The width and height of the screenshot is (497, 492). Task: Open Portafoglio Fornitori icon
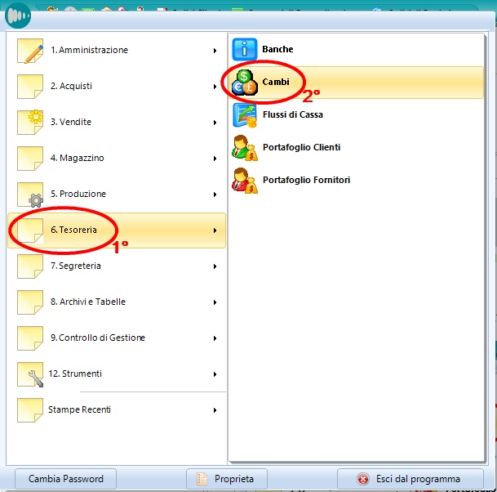245,180
